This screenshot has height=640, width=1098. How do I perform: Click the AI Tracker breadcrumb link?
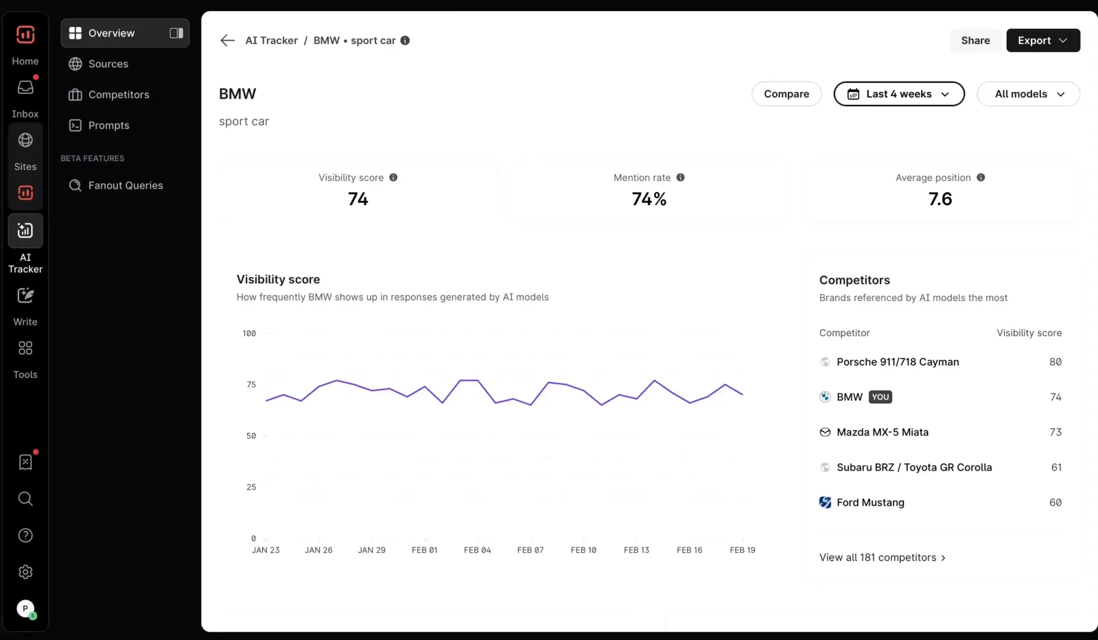coord(272,40)
